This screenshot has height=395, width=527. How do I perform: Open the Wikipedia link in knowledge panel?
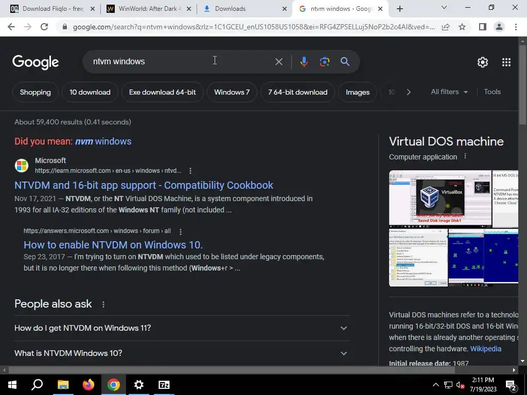click(x=486, y=349)
